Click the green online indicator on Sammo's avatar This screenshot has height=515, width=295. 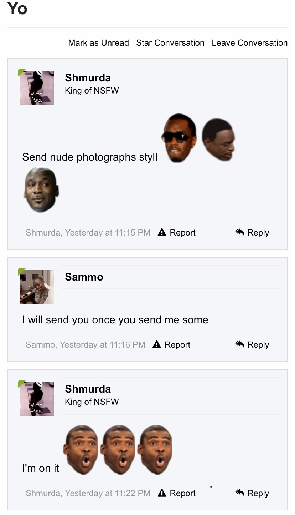(x=22, y=272)
